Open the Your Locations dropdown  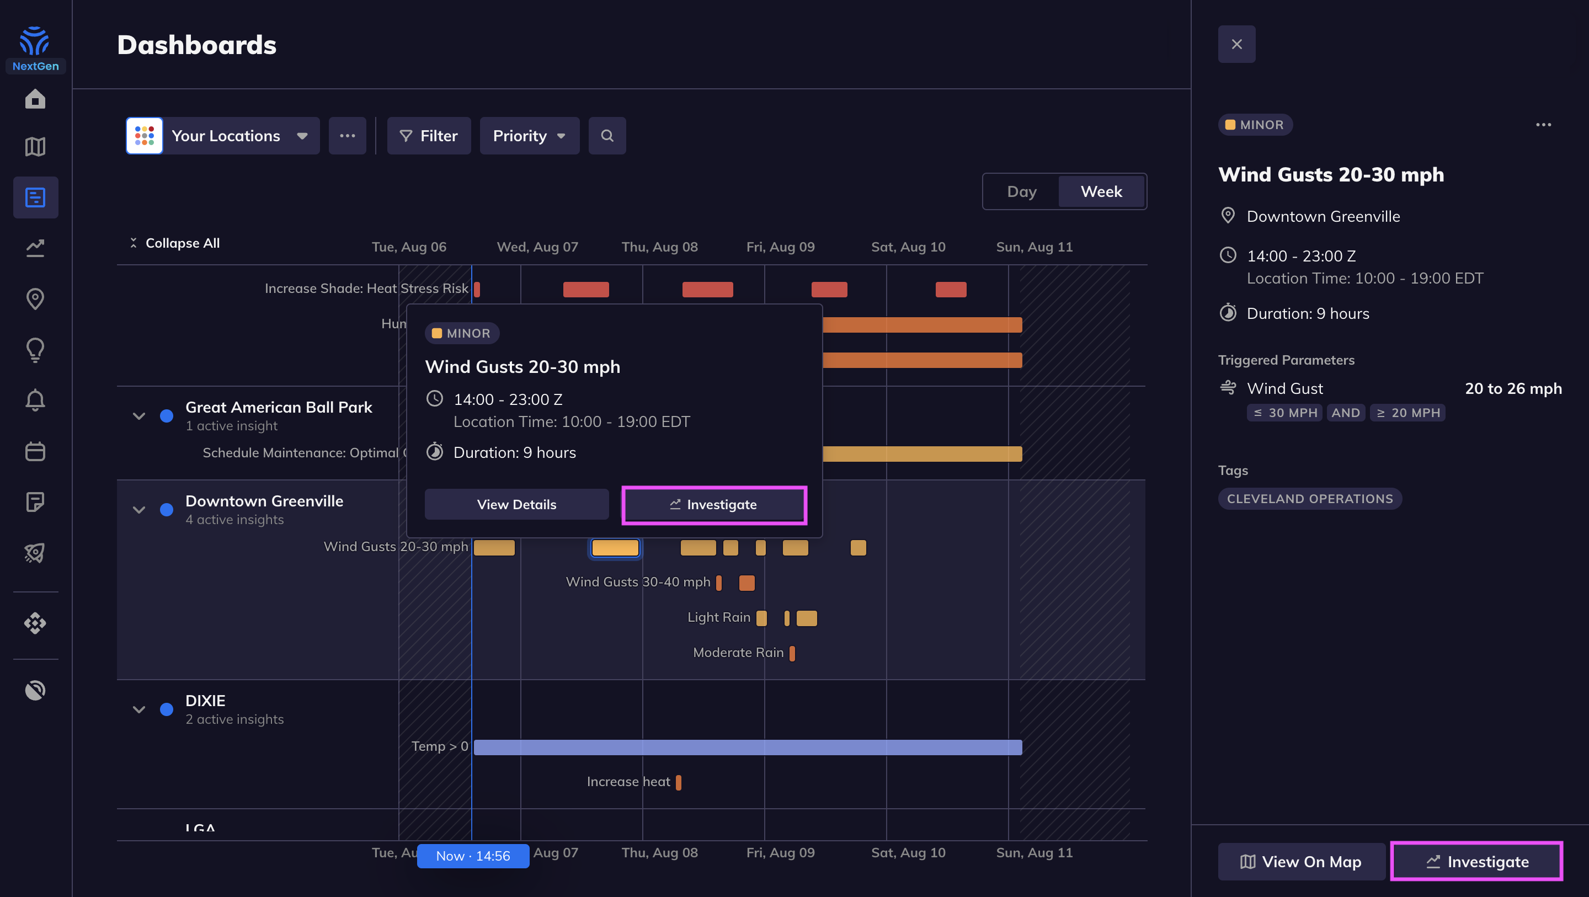tap(223, 136)
